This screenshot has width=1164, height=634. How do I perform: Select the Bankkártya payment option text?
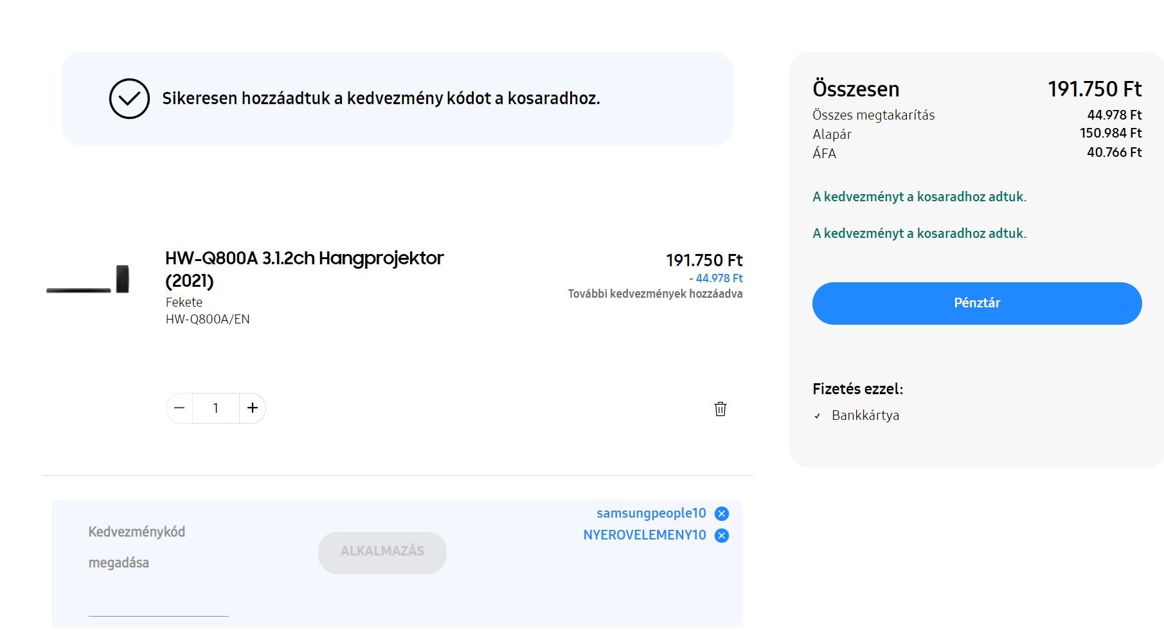pos(865,415)
